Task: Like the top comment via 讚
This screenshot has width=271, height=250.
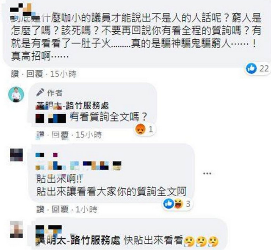Action: 15,74
